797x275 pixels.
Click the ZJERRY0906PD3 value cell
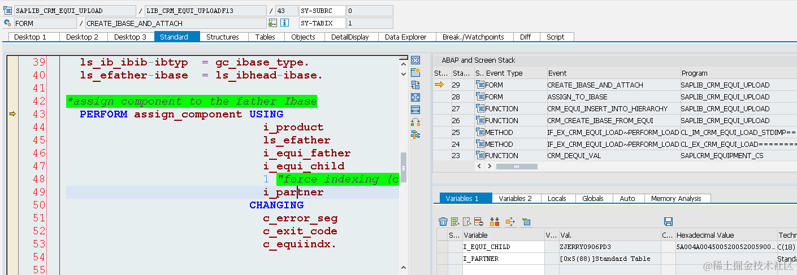609,247
